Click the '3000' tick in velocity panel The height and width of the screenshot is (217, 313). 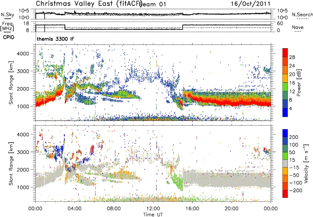(23, 152)
